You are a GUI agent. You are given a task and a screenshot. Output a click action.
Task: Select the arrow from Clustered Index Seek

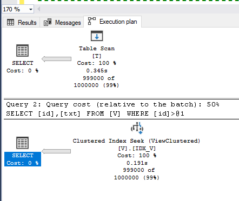[56, 151]
